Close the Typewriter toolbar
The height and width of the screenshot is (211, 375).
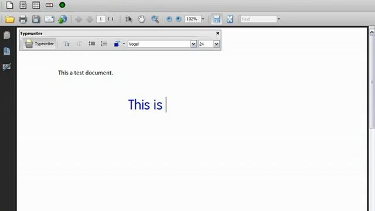(217, 33)
